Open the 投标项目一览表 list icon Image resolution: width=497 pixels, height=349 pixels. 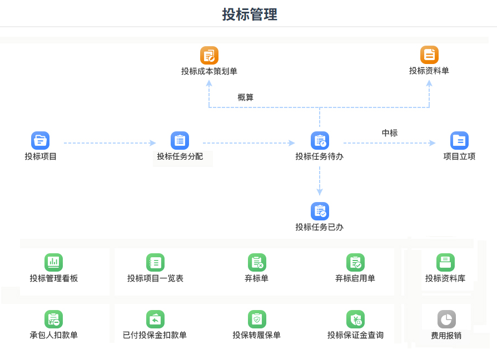coord(155,262)
